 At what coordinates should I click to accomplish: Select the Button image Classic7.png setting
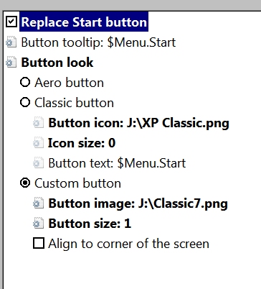click(x=138, y=203)
